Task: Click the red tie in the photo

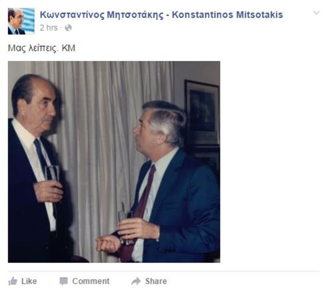Action: pyautogui.click(x=144, y=201)
